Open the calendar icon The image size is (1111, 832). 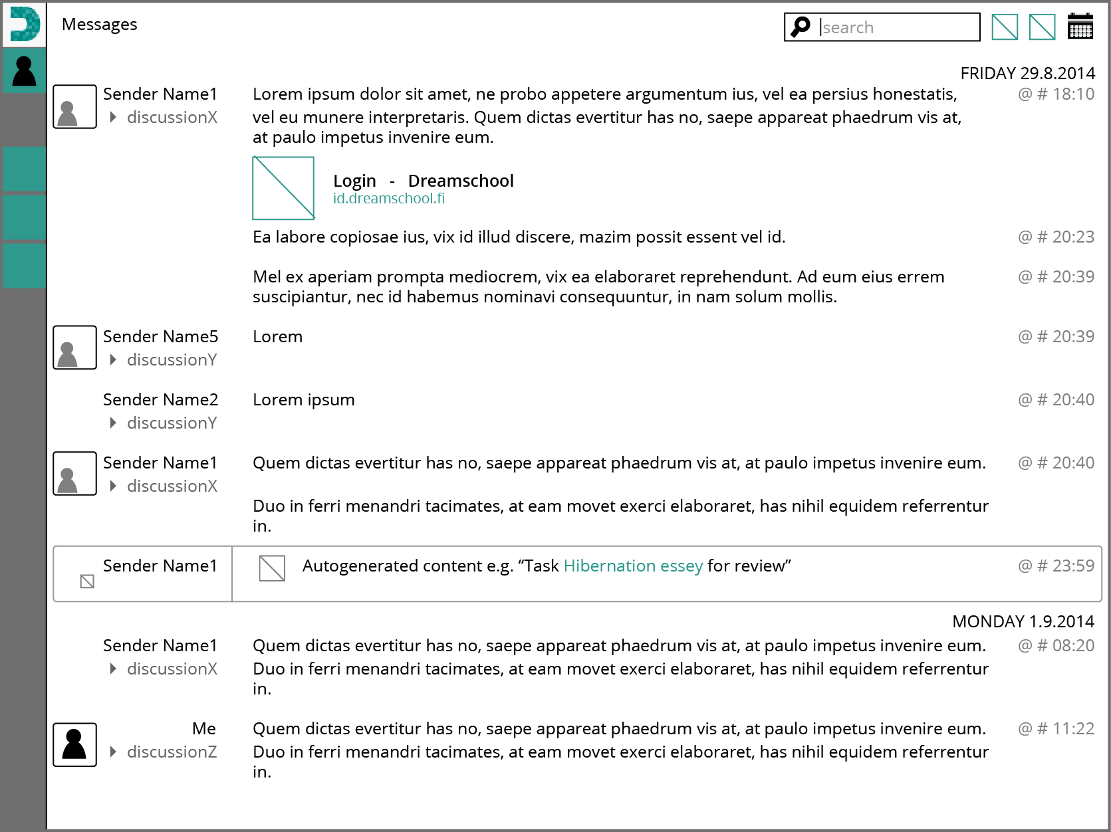coord(1080,27)
